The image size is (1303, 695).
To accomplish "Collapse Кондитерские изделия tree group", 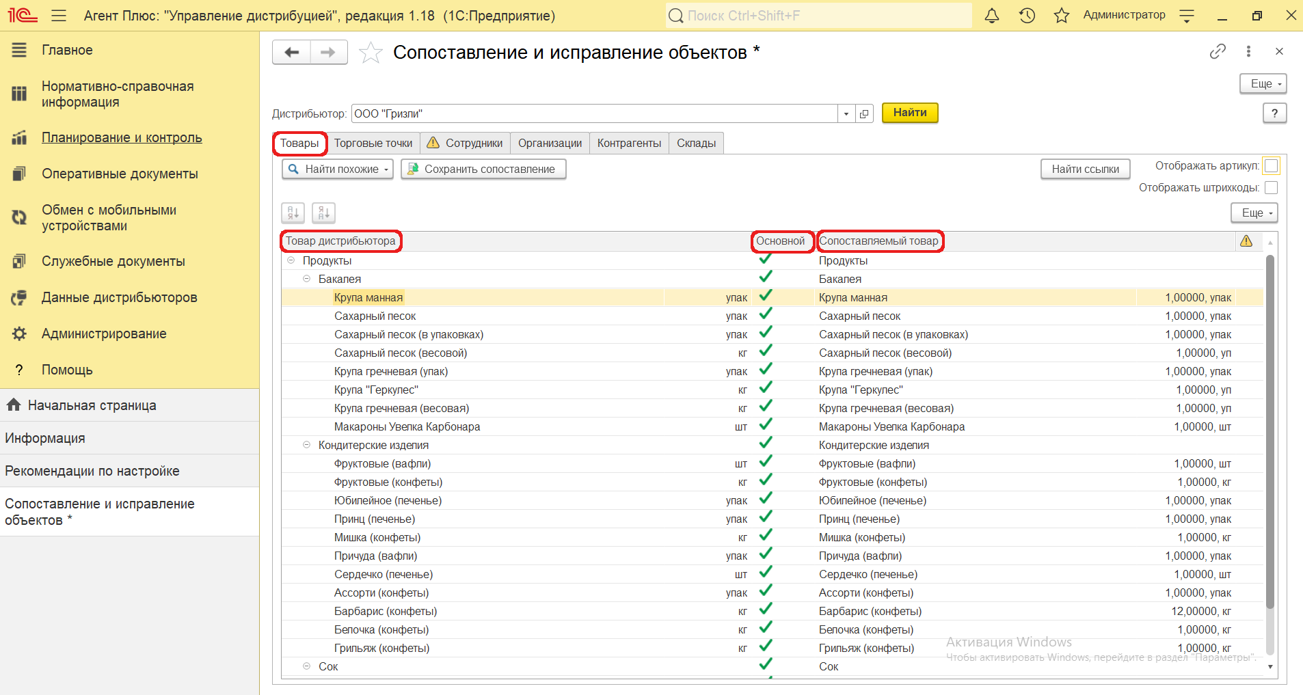I will [306, 445].
